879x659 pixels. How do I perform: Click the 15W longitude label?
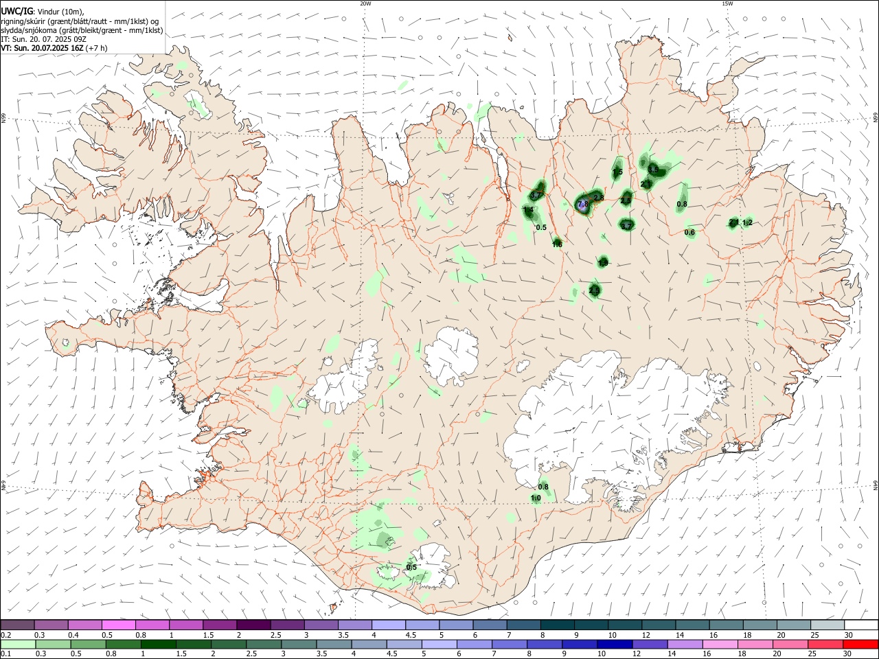[727, 3]
